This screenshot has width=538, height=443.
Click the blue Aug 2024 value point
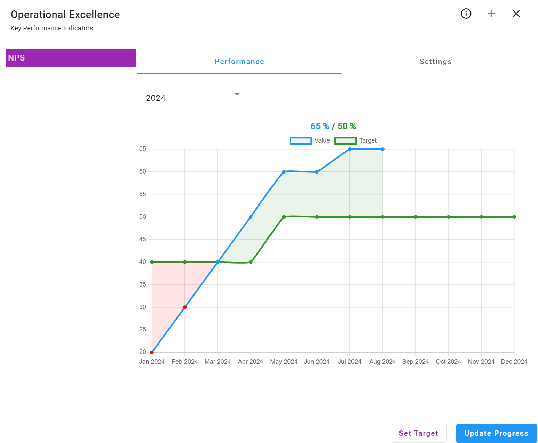pos(382,149)
